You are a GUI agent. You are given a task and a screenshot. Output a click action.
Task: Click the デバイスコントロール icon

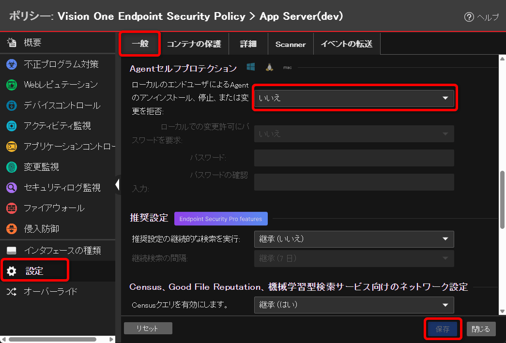pyautogui.click(x=12, y=105)
